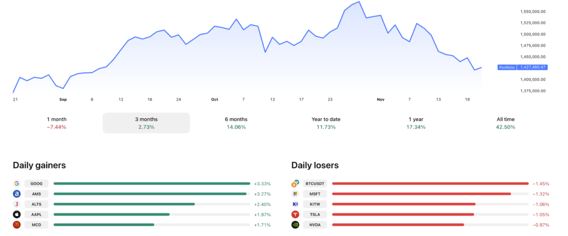Click the AMS logo icon
This screenshot has width=568, height=236.
pyautogui.click(x=17, y=194)
